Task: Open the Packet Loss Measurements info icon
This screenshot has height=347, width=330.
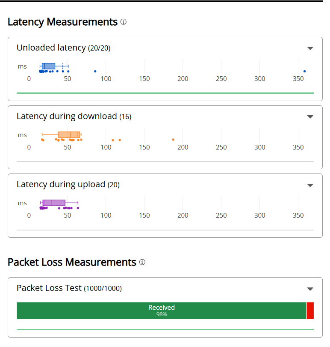Action: pos(142,262)
